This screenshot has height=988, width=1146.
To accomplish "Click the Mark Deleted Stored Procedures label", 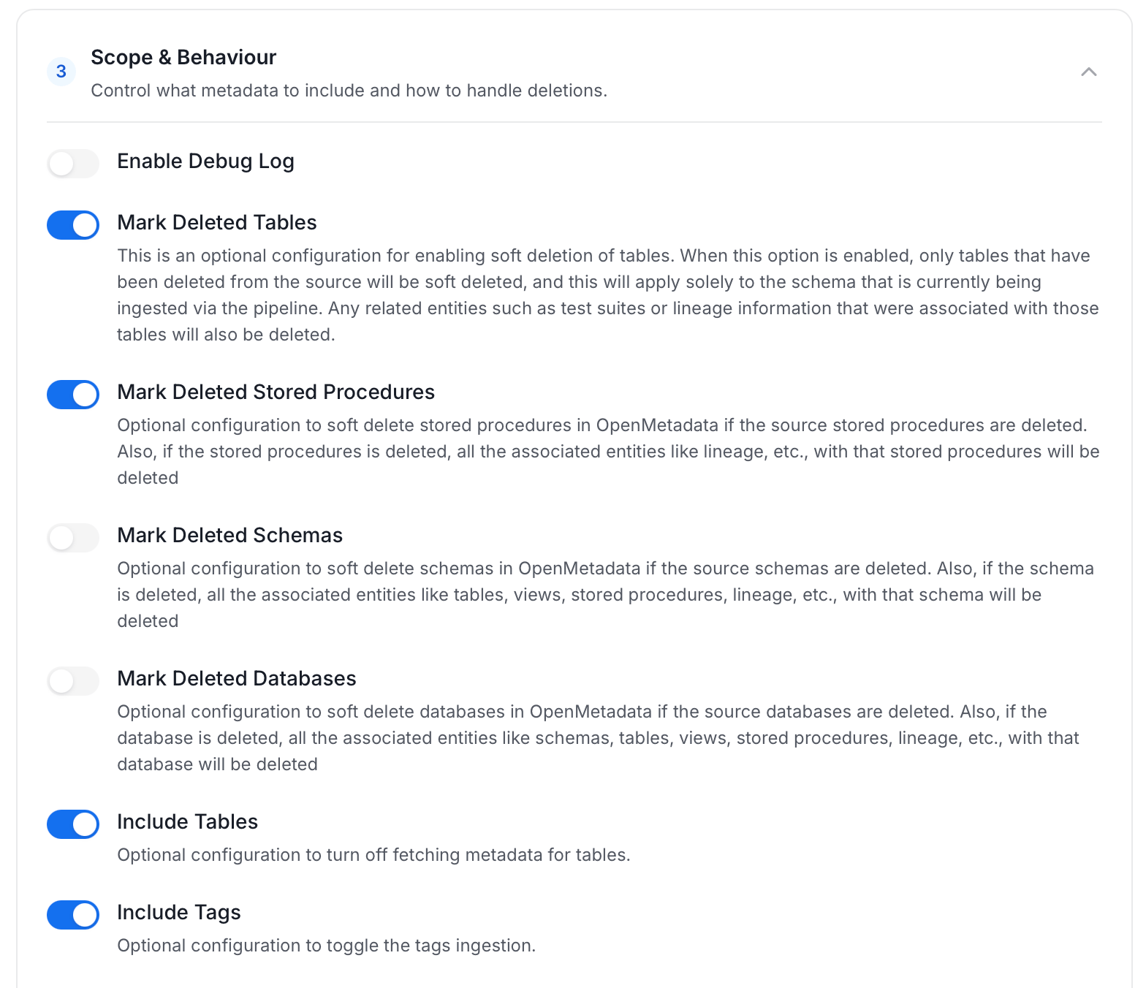I will point(276,392).
